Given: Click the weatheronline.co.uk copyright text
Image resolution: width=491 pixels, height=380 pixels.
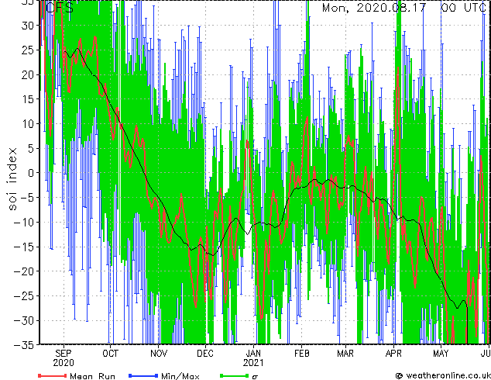Looking at the screenshot, I should point(443,375).
